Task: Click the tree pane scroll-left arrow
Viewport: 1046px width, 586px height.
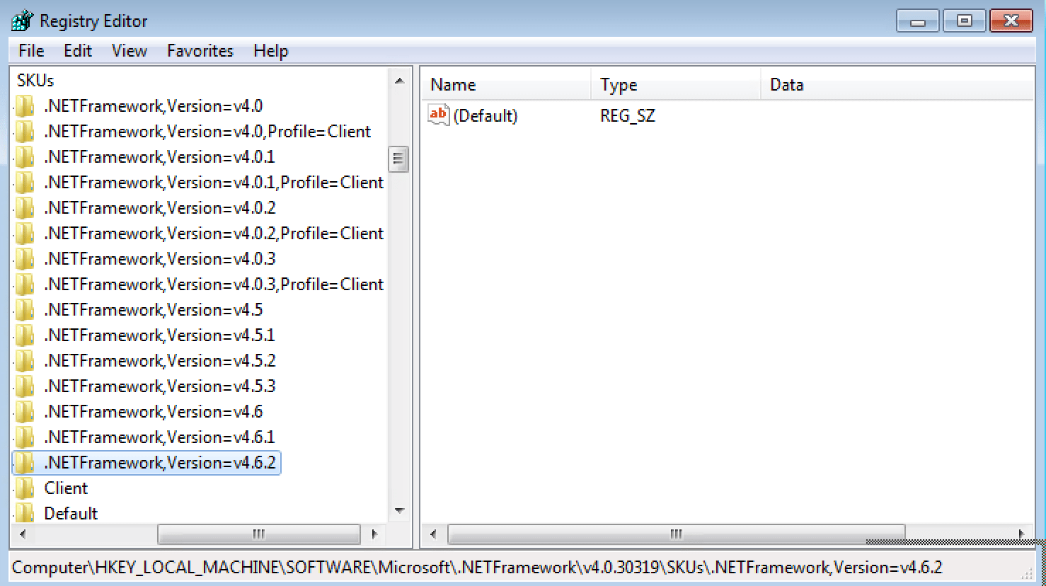Action: [x=23, y=534]
